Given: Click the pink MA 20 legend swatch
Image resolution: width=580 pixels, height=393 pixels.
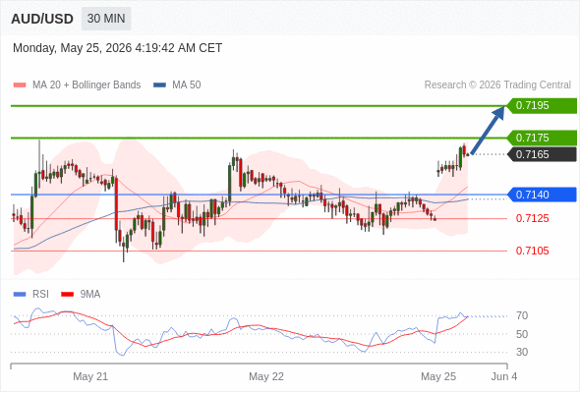Looking at the screenshot, I should point(20,85).
